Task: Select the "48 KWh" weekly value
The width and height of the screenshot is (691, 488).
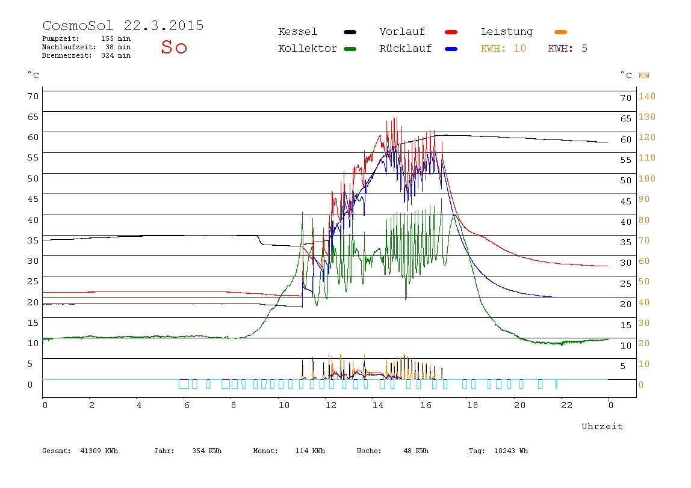Action: point(416,451)
